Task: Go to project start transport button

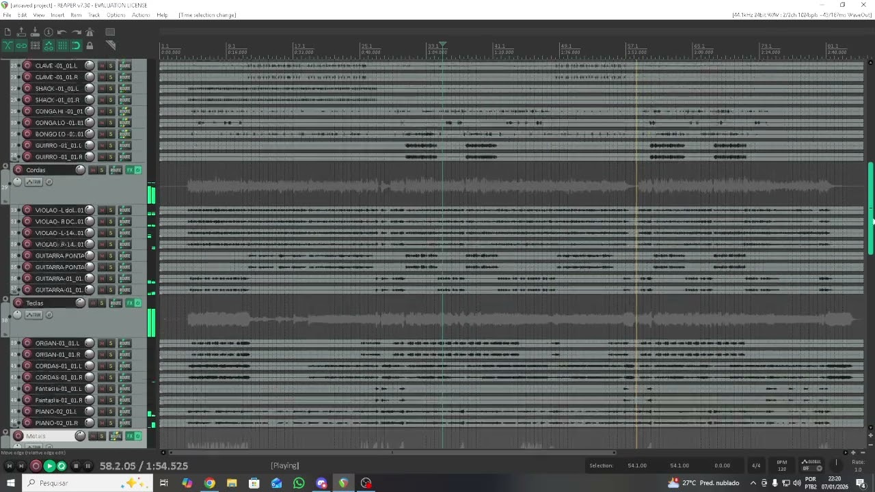Action: pyautogui.click(x=10, y=466)
